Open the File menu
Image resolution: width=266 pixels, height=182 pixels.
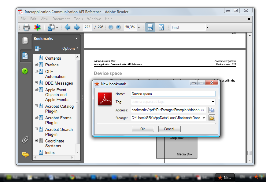pyautogui.click(x=23, y=19)
